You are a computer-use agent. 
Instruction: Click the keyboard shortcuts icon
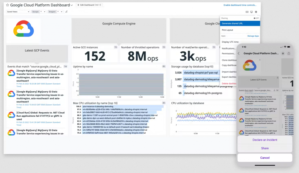247,12
